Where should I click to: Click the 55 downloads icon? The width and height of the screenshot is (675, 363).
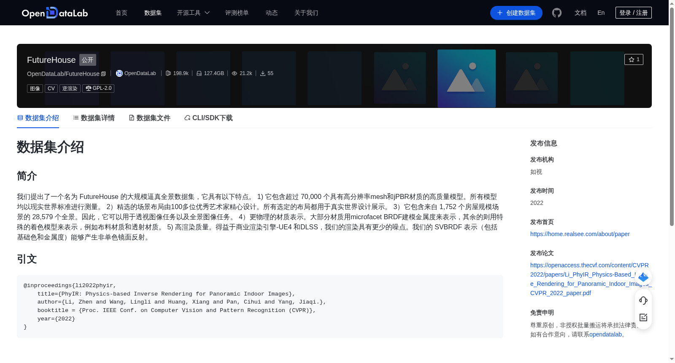pyautogui.click(x=263, y=73)
